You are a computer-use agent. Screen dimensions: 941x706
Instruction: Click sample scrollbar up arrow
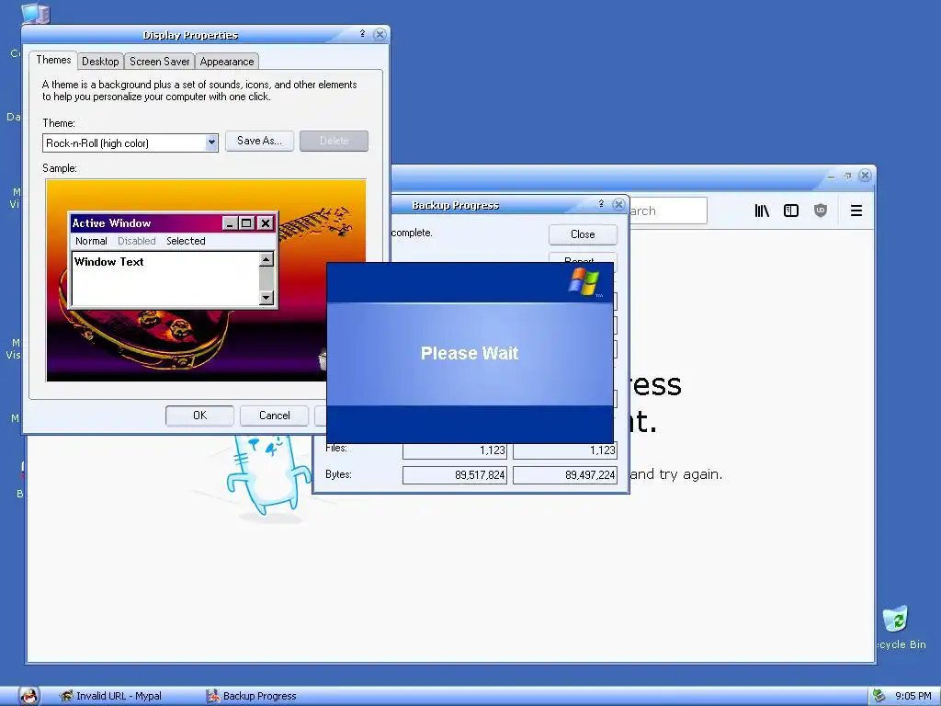click(x=266, y=259)
